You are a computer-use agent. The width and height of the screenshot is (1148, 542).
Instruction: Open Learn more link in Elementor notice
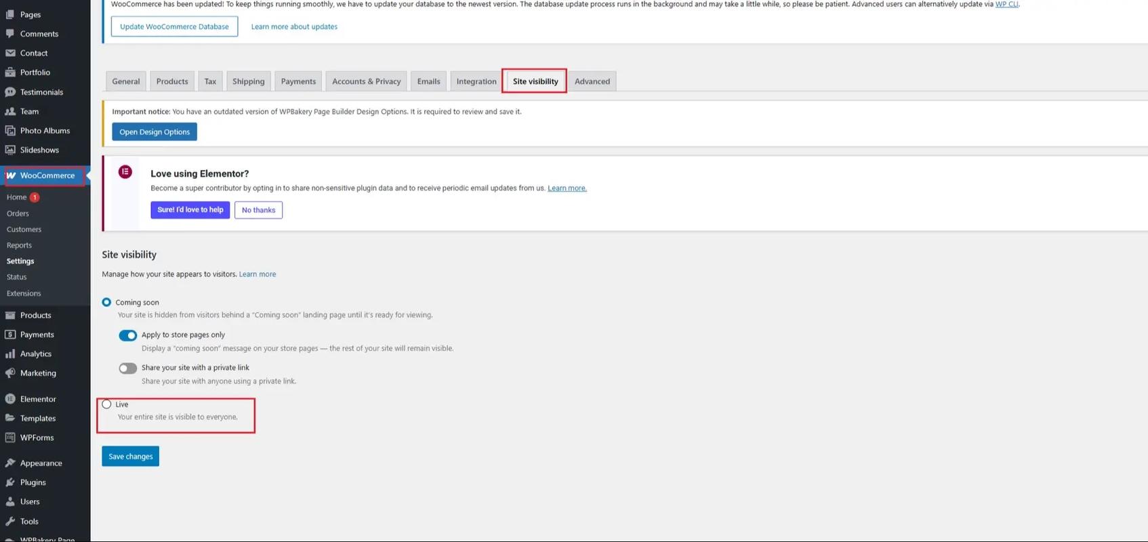click(567, 188)
